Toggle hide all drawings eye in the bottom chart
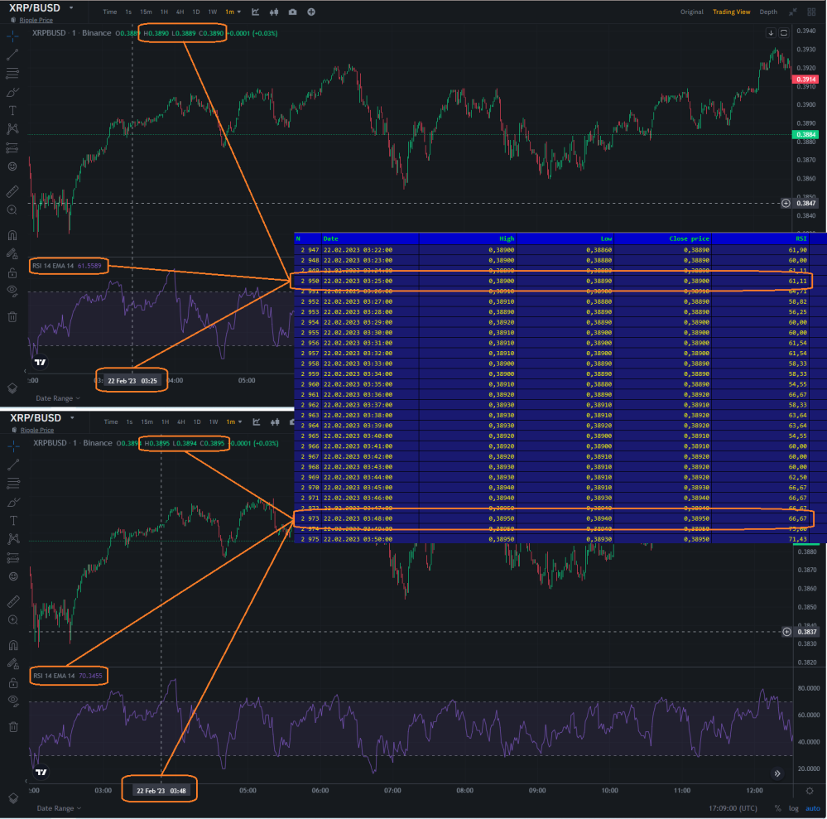Viewport: 827px width, 819px height. point(14,701)
